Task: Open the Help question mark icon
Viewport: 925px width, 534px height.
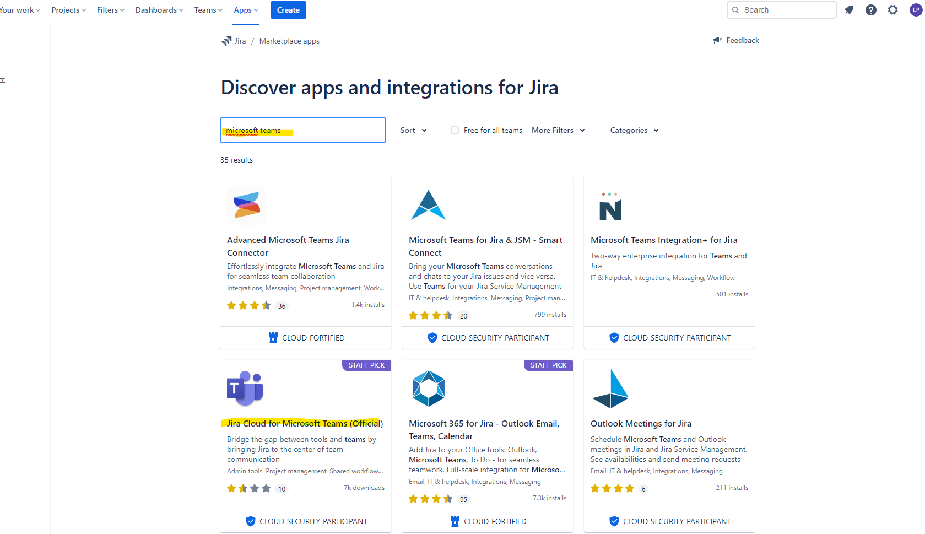Action: click(871, 9)
